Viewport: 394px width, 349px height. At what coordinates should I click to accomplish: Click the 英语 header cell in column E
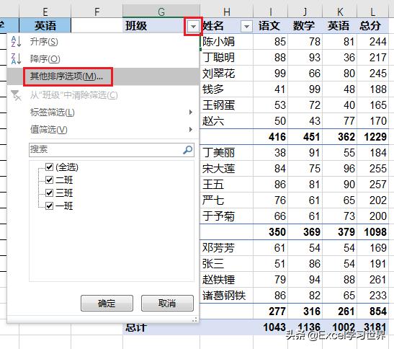pos(45,26)
